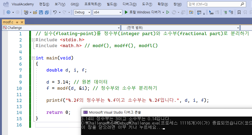
Task: Click the search magnifier icon
Action: coord(242,4)
